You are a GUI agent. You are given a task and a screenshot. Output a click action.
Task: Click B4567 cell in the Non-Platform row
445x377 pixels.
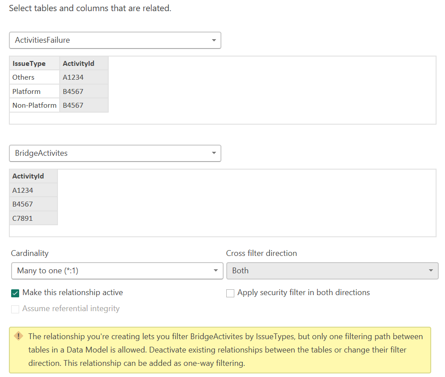pos(84,105)
